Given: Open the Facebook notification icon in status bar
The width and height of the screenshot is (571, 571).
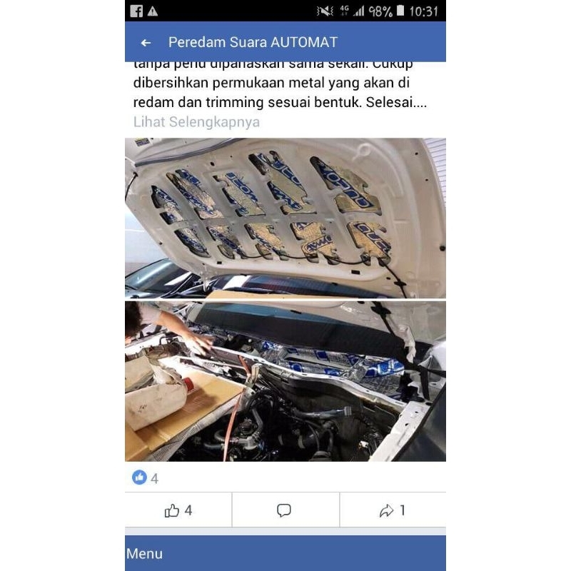Looking at the screenshot, I should coord(136,11).
